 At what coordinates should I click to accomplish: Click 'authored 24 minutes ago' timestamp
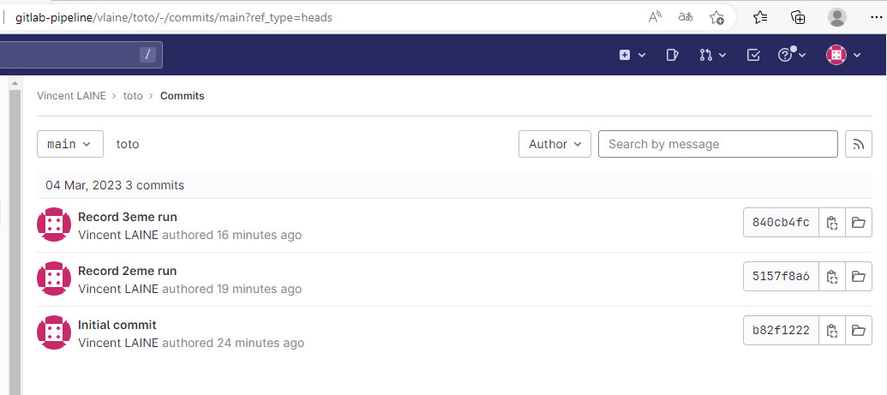pos(233,343)
